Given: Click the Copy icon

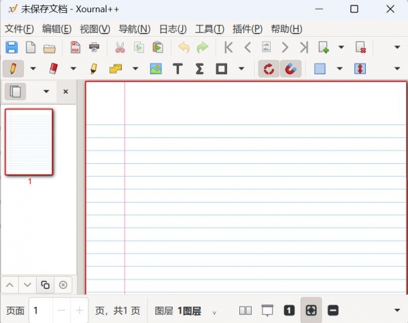Looking at the screenshot, I should click(139, 48).
